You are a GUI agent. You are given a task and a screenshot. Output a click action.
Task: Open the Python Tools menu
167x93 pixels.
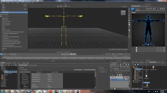click(28, 3)
